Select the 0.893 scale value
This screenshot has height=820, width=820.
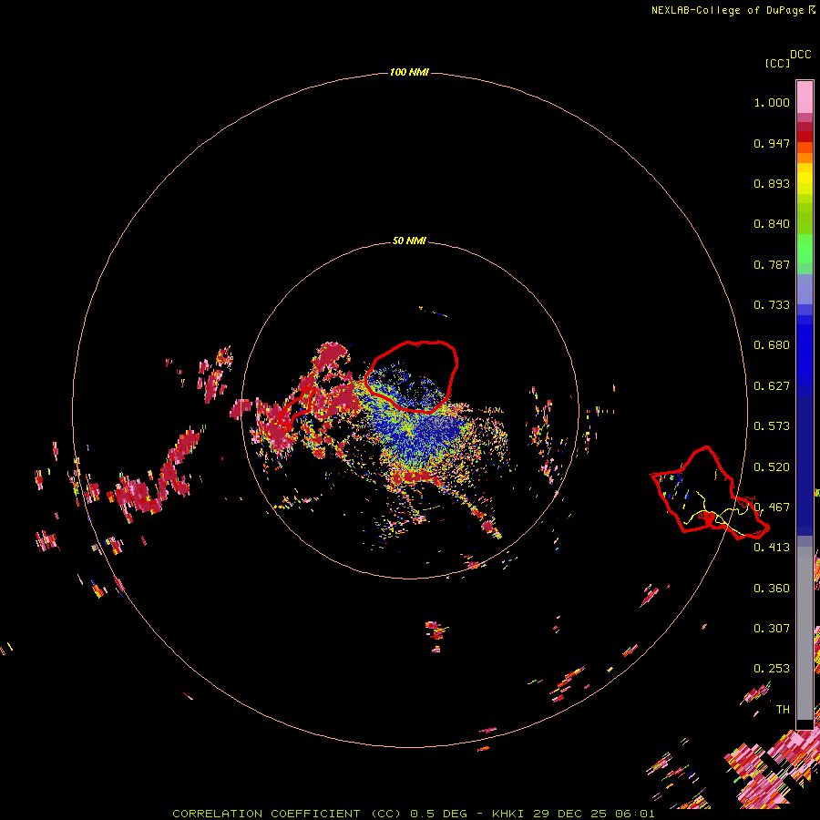[772, 183]
